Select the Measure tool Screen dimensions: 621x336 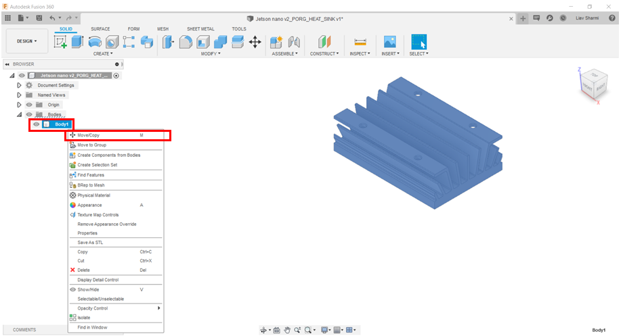(360, 42)
